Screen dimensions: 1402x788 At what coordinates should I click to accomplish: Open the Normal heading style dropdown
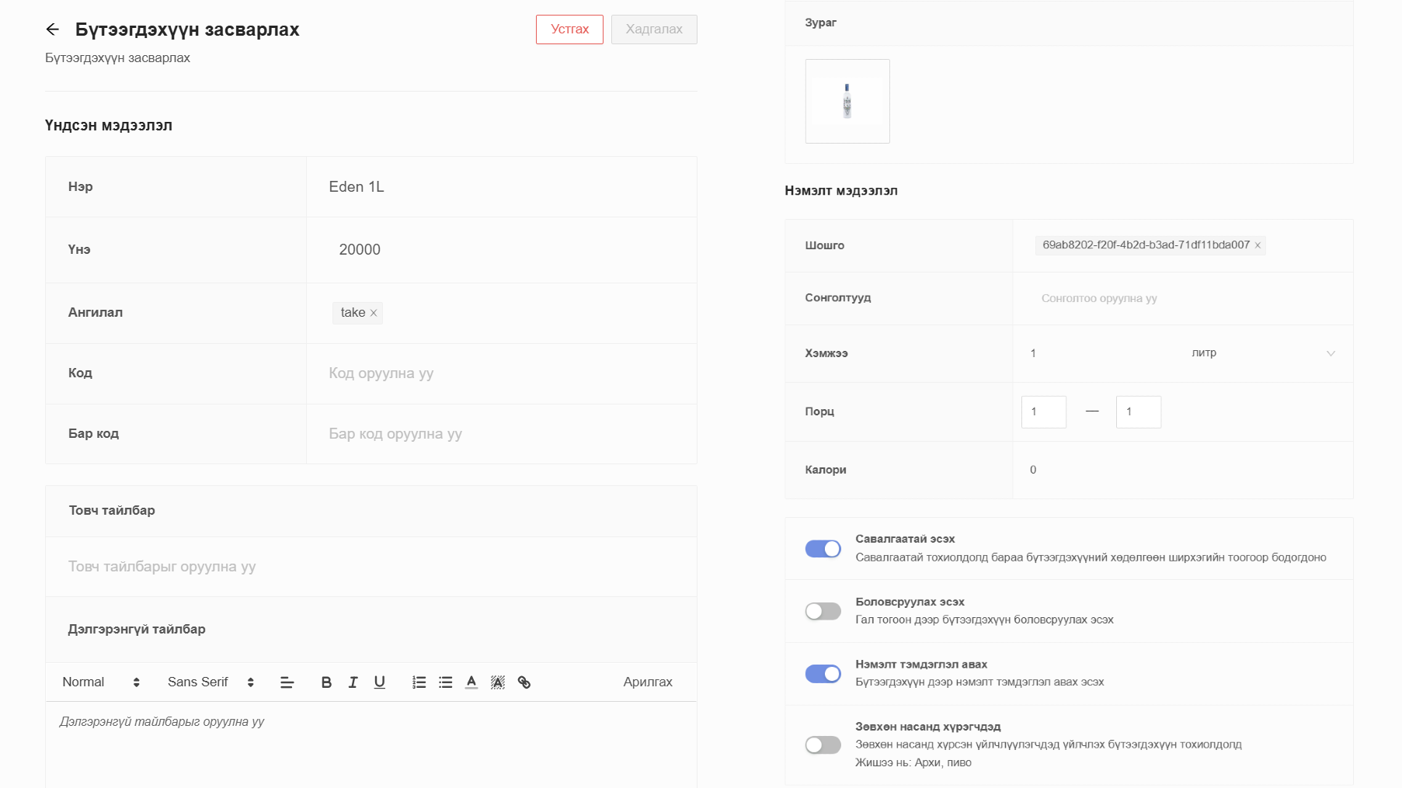pyautogui.click(x=101, y=682)
